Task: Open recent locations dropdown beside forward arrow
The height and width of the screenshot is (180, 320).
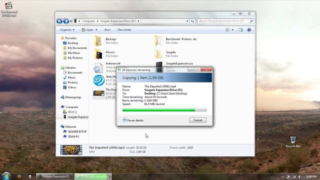Action: click(71, 21)
